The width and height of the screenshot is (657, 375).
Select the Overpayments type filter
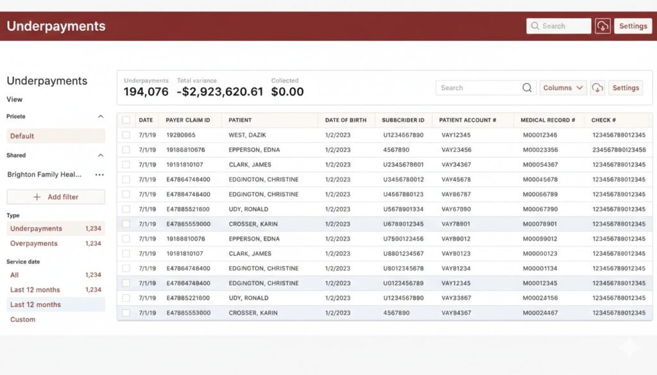[34, 244]
